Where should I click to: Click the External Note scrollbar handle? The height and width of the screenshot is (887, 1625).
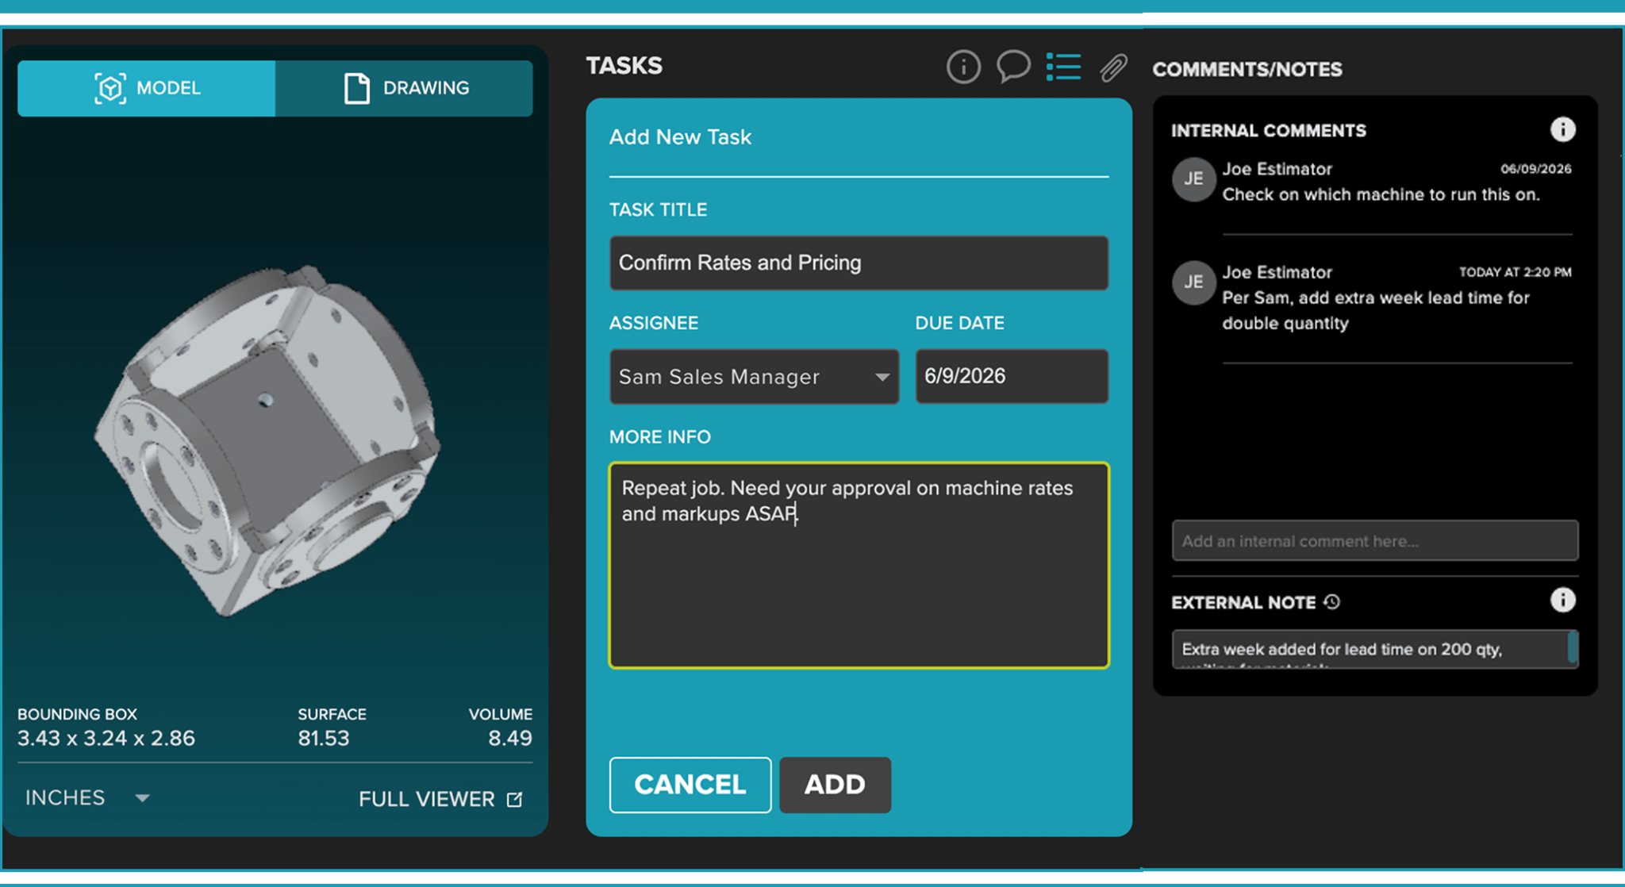(x=1573, y=647)
